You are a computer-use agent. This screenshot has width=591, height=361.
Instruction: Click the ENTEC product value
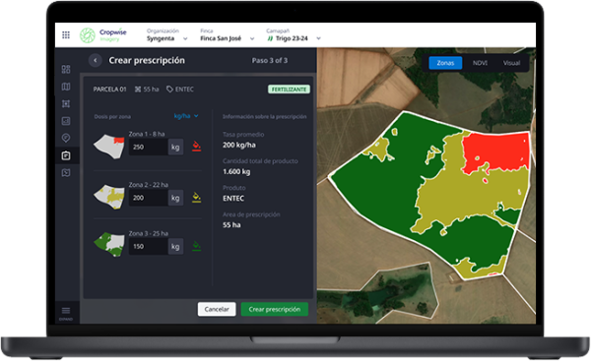click(x=233, y=199)
